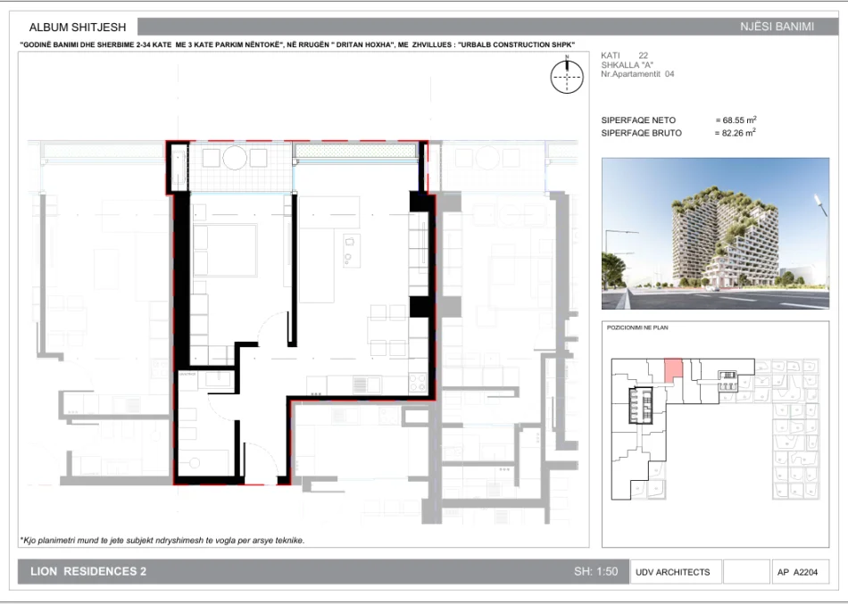This screenshot has height=604, width=848.
Task: Select the north arrow compass icon
Action: click(x=569, y=79)
